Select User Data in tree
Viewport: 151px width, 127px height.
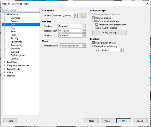15,18
